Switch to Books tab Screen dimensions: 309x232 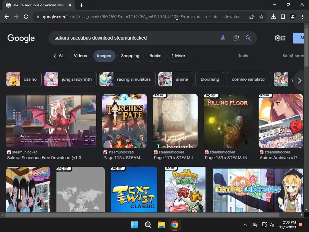155,56
